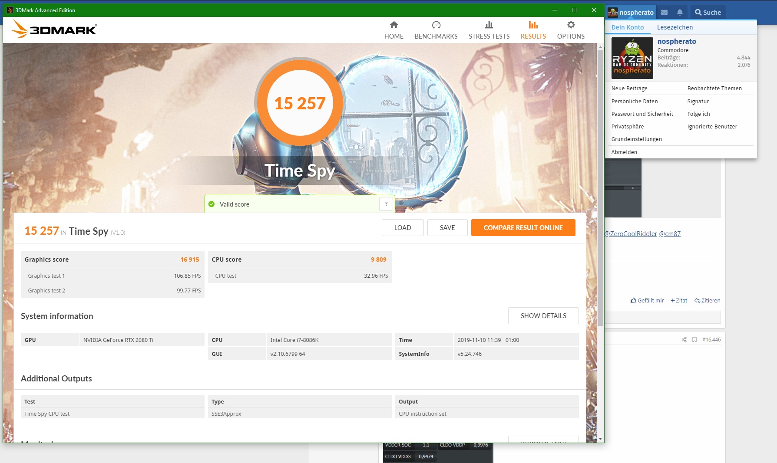The height and width of the screenshot is (463, 777).
Task: Open Ignorierte Benutzer menu entry
Action: click(x=712, y=126)
